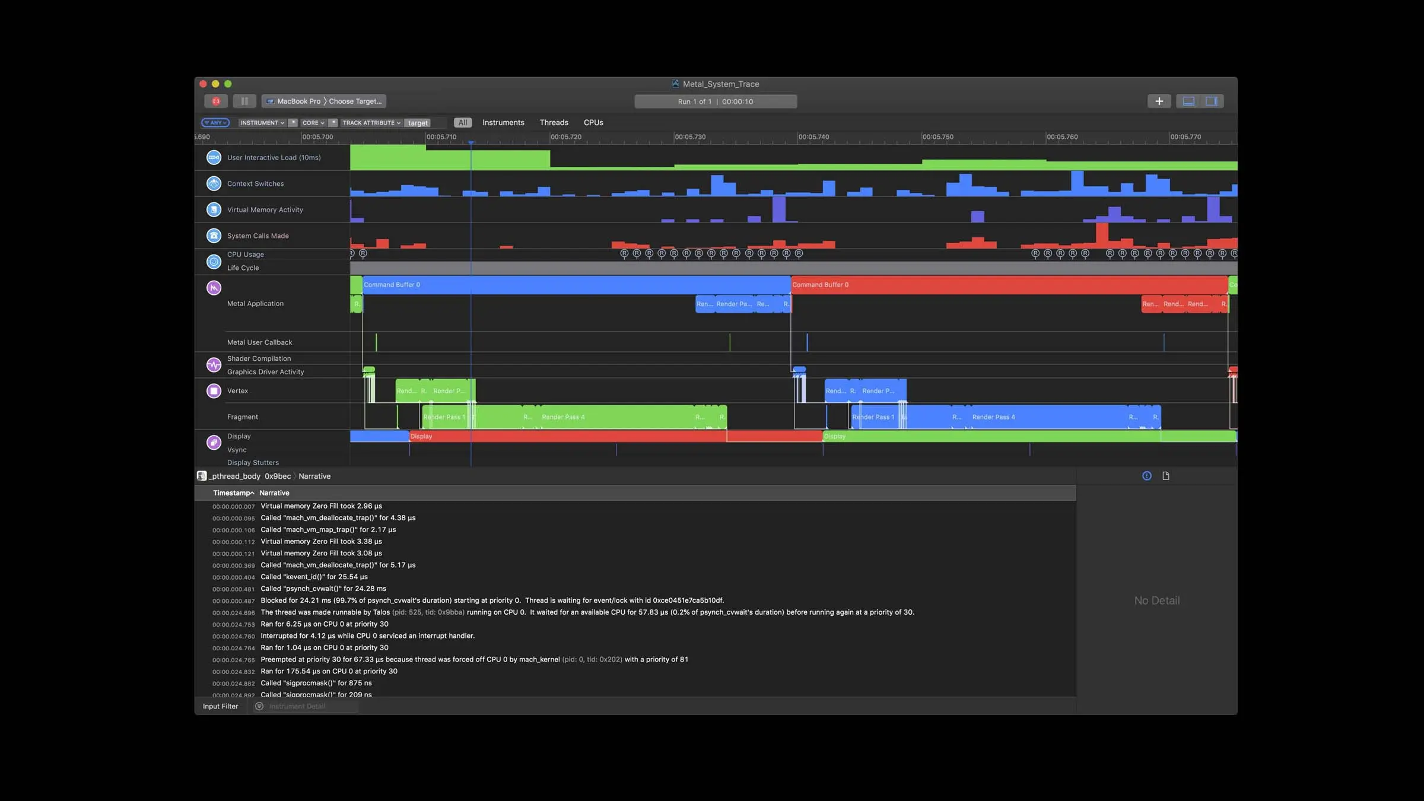Open the INSTRUMENT filter dropdown

pyautogui.click(x=262, y=123)
